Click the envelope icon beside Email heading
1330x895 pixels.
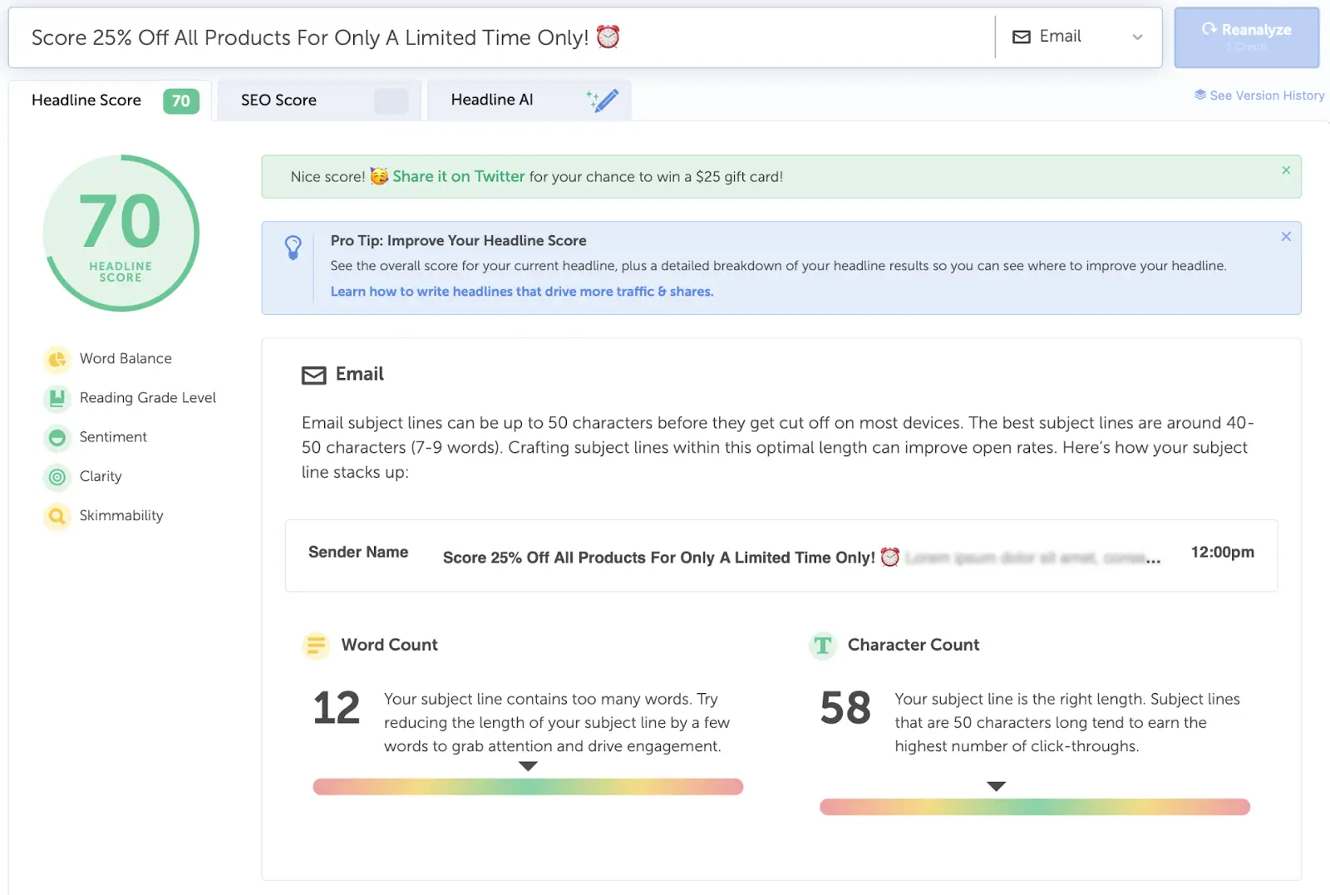tap(313, 375)
